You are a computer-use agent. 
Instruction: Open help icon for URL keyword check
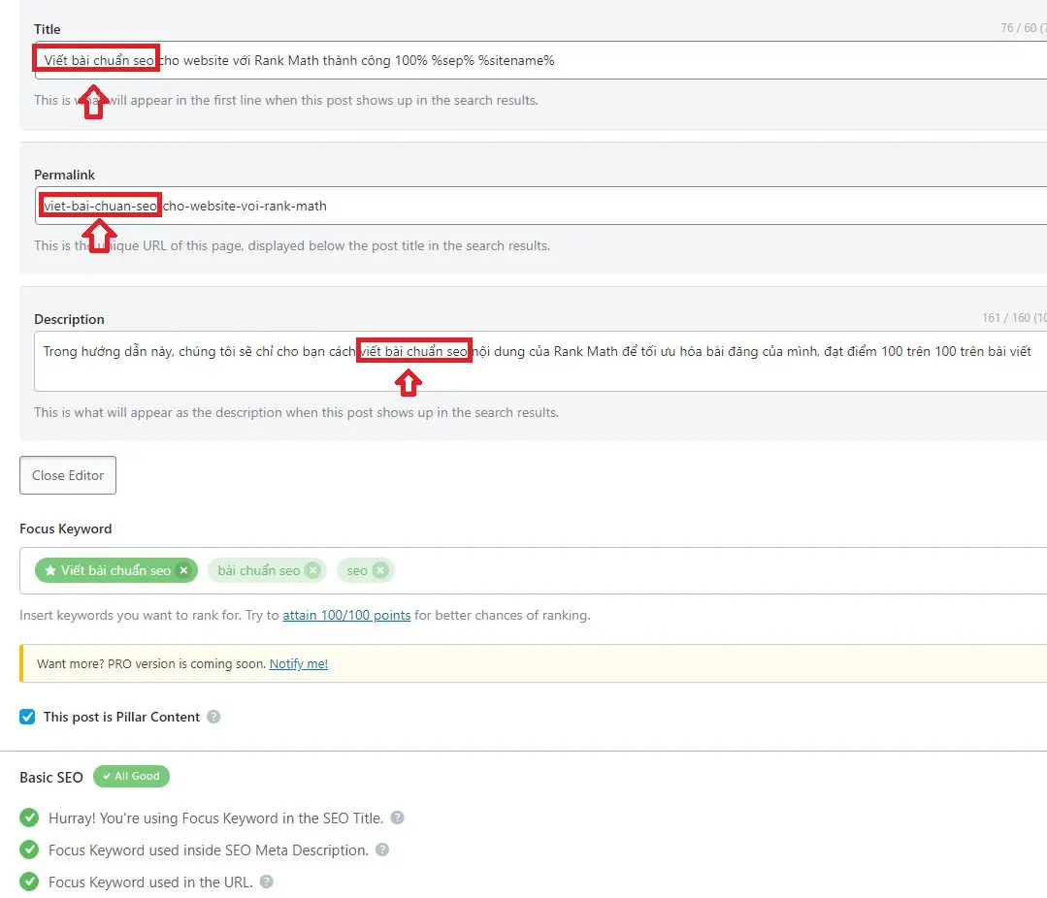pos(267,882)
